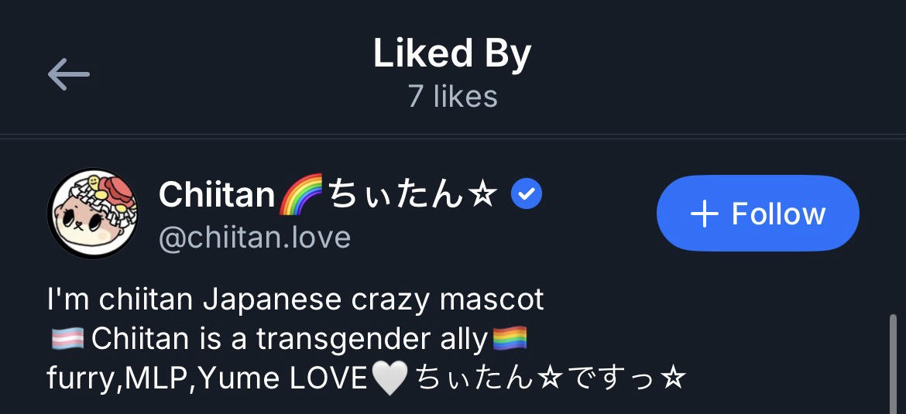Image resolution: width=906 pixels, height=414 pixels.
Task: Click the "7 likes" count text
Action: (x=452, y=96)
